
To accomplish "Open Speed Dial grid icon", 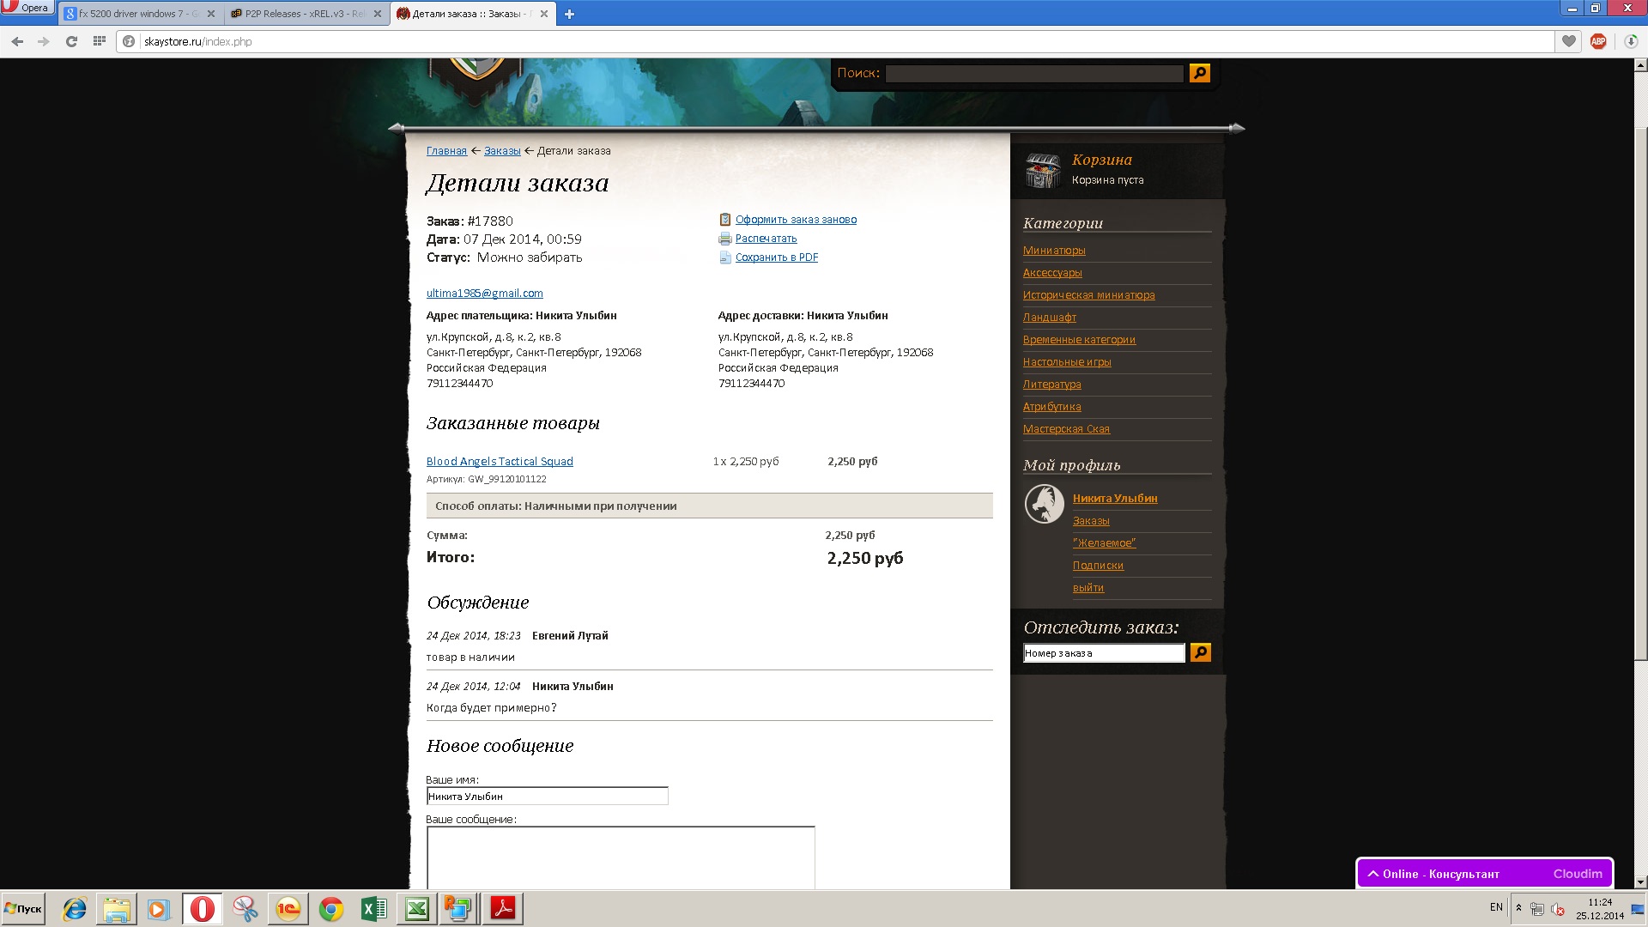I will coord(100,41).
